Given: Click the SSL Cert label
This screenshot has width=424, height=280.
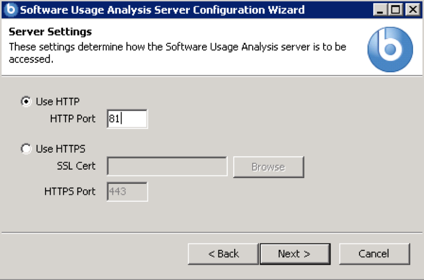Looking at the screenshot, I should [76, 166].
